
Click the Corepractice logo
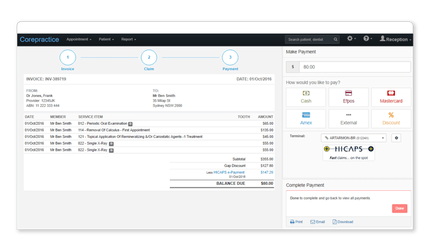(39, 40)
